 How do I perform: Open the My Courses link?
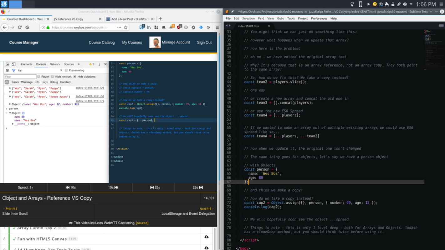132,42
